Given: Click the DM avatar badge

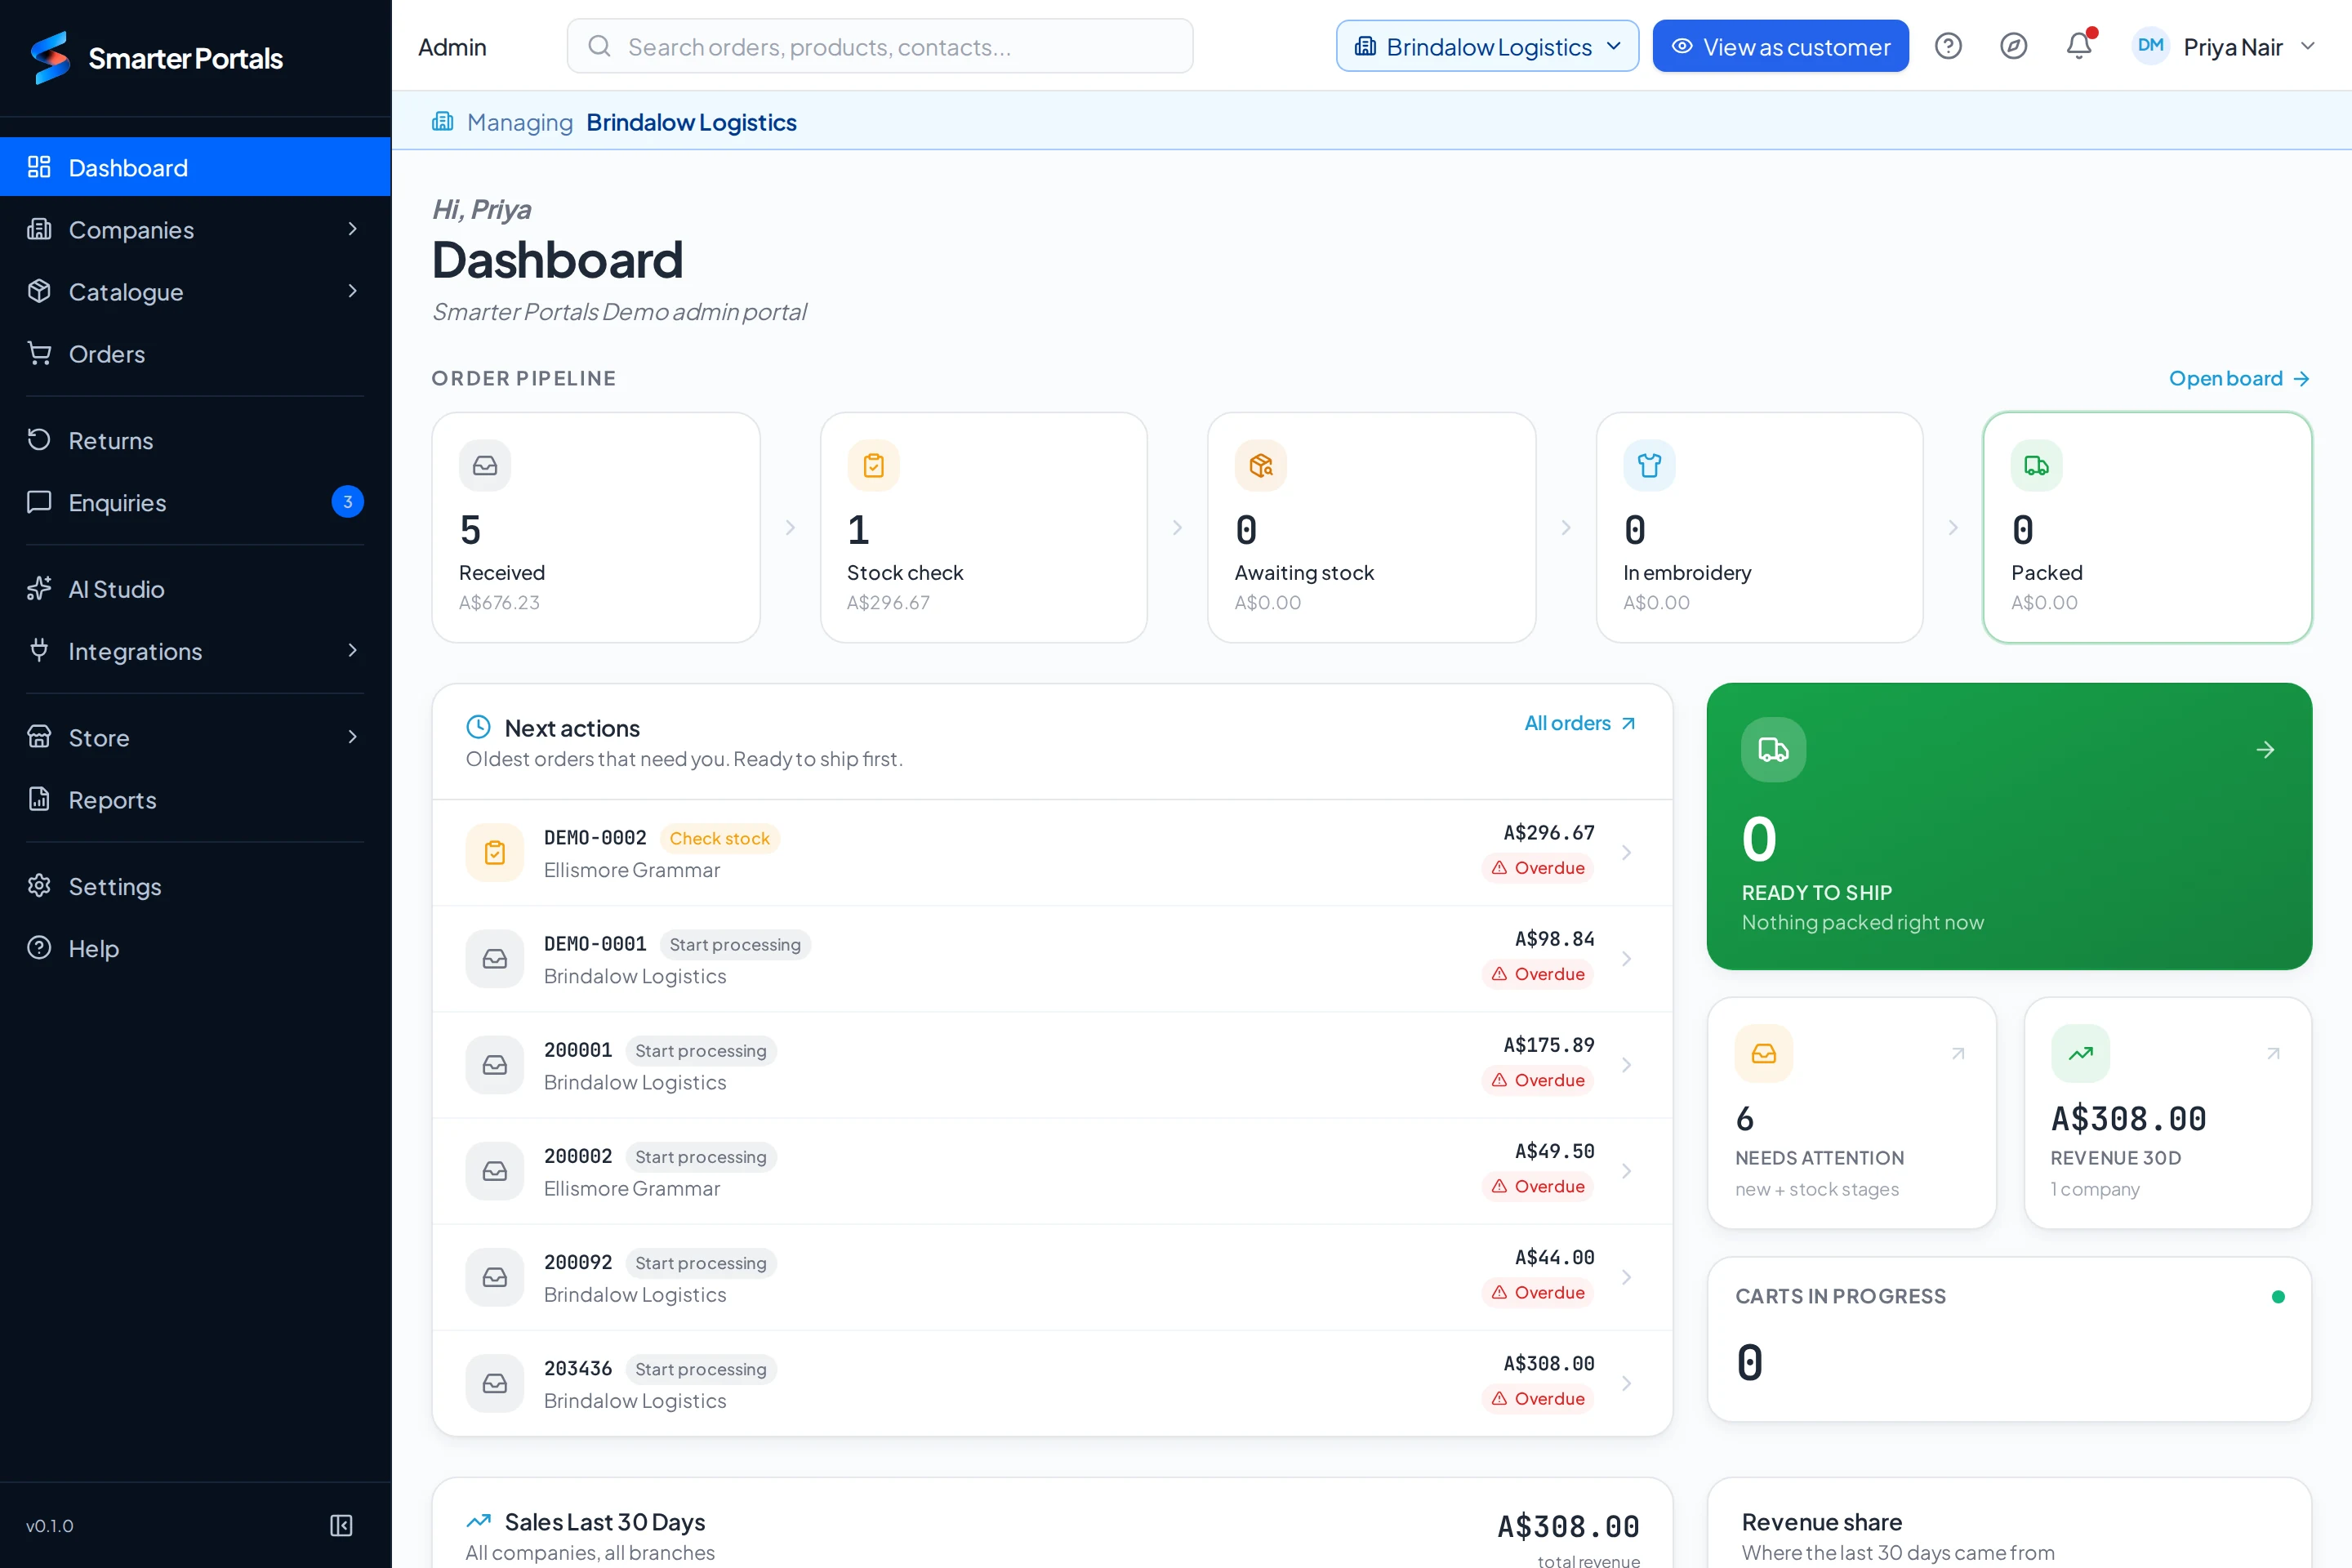Looking at the screenshot, I should pos(2150,46).
